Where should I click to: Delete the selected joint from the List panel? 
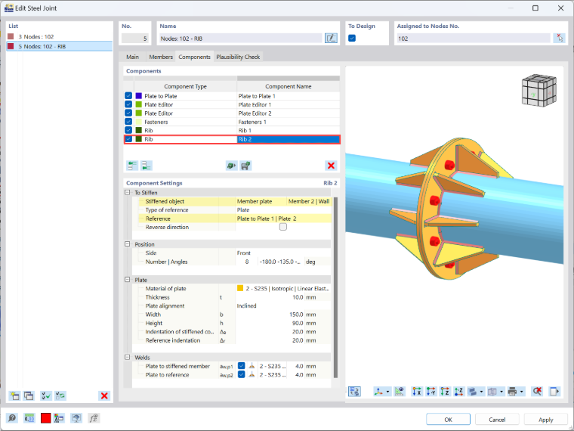(104, 395)
